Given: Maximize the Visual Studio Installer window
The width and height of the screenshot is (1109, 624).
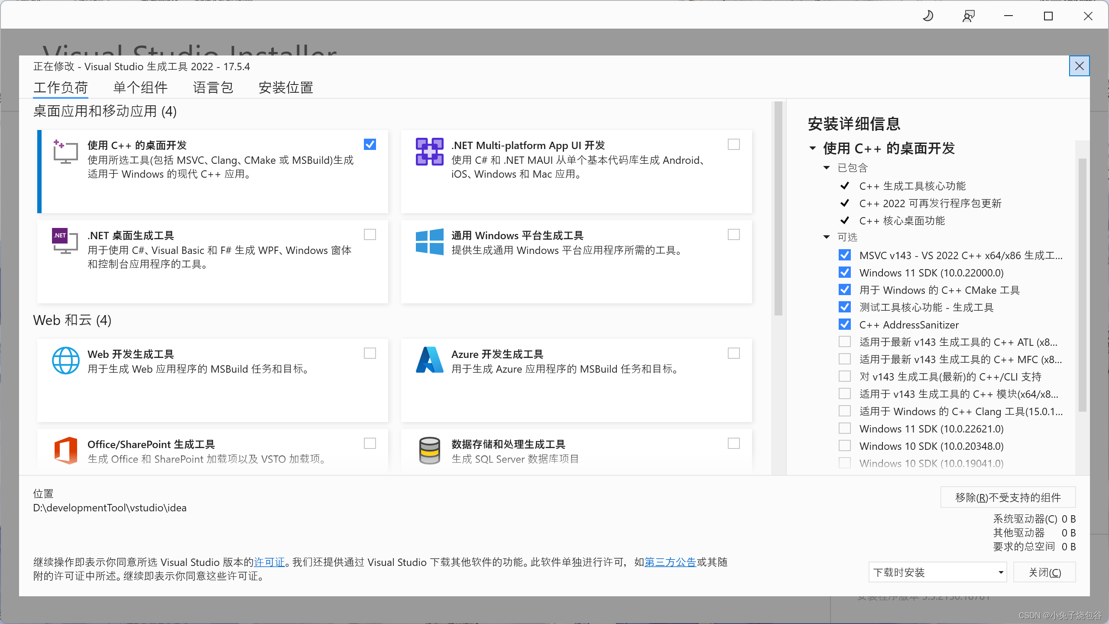Looking at the screenshot, I should click(1048, 16).
